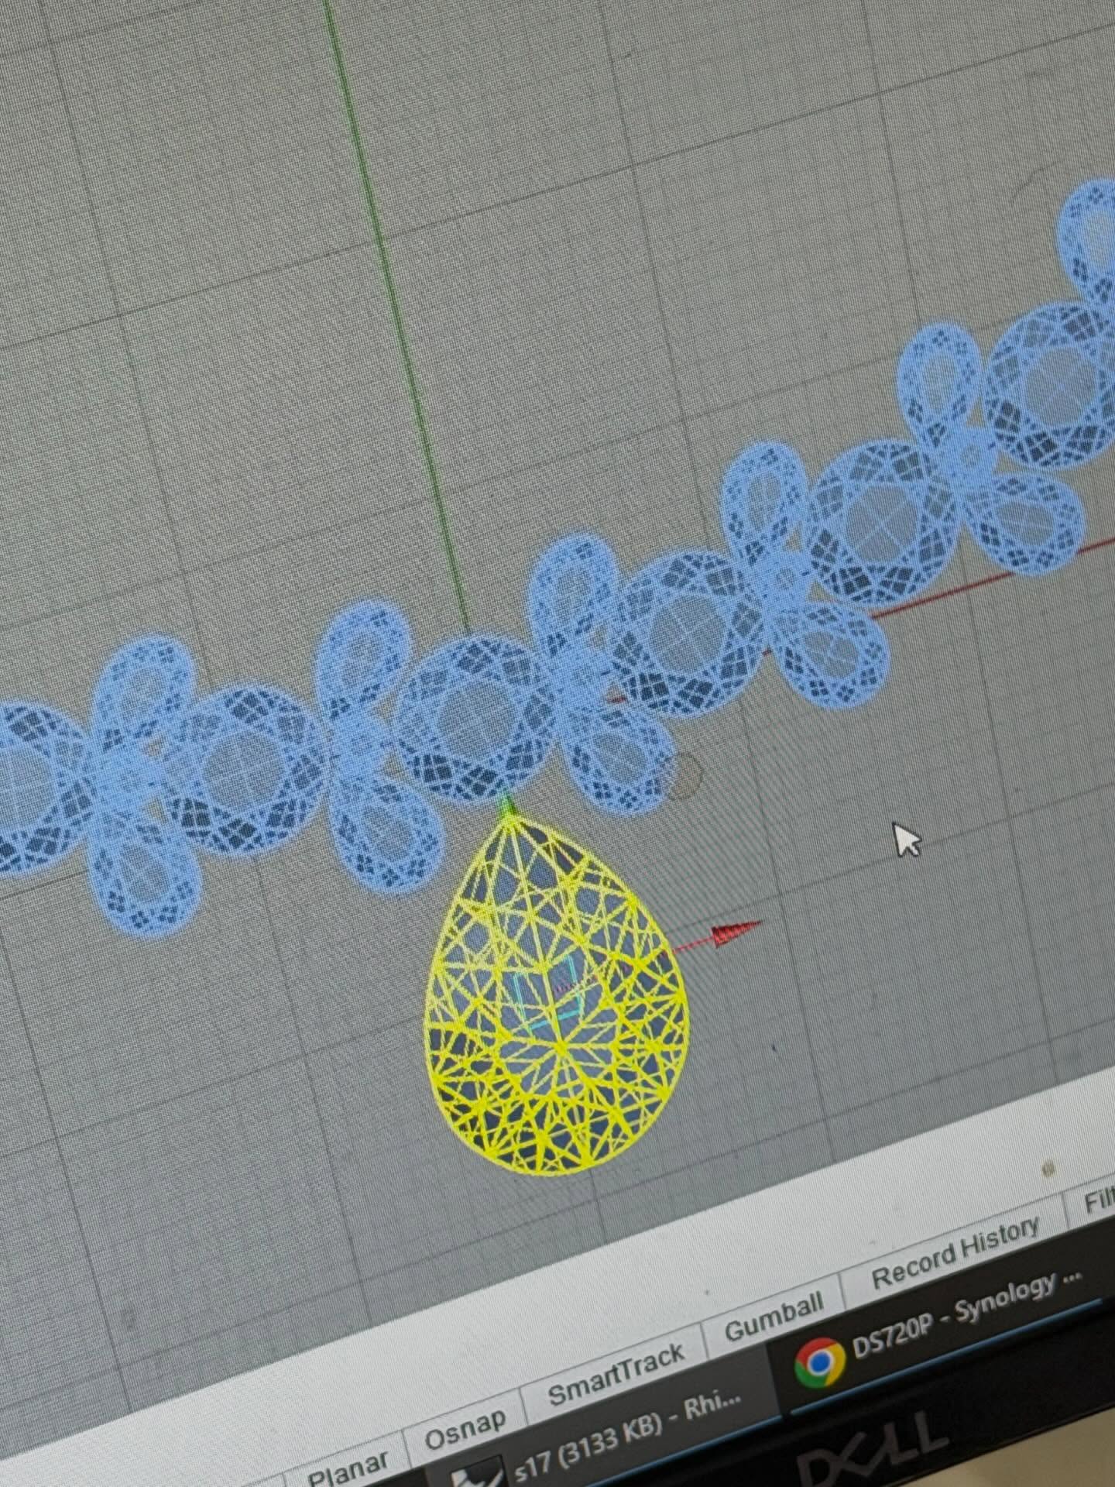Toggle Planar mode in the status bar
This screenshot has width=1115, height=1487.
[348, 1465]
